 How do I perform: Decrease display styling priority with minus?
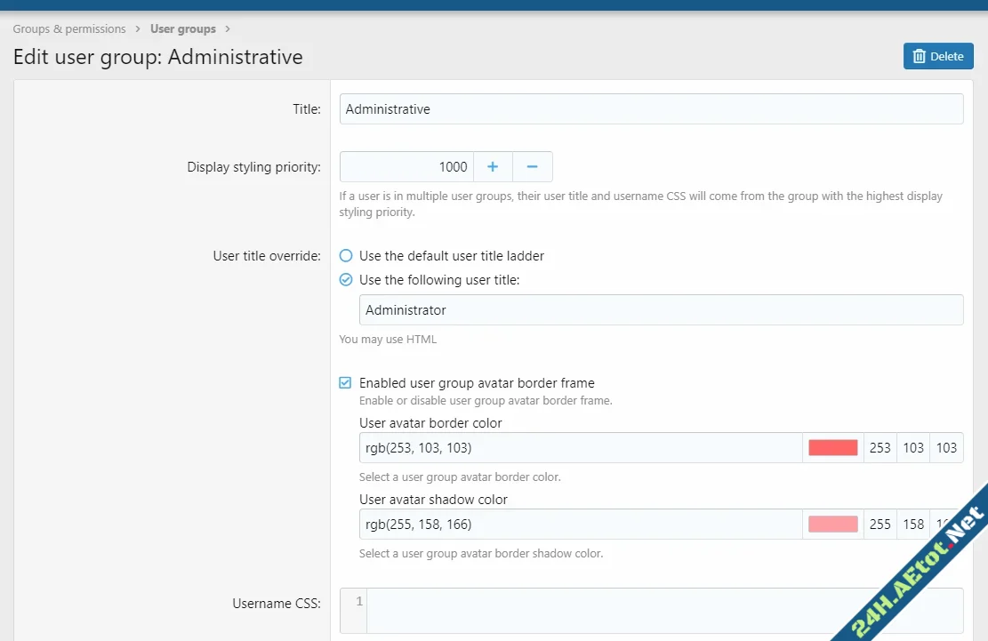click(532, 167)
